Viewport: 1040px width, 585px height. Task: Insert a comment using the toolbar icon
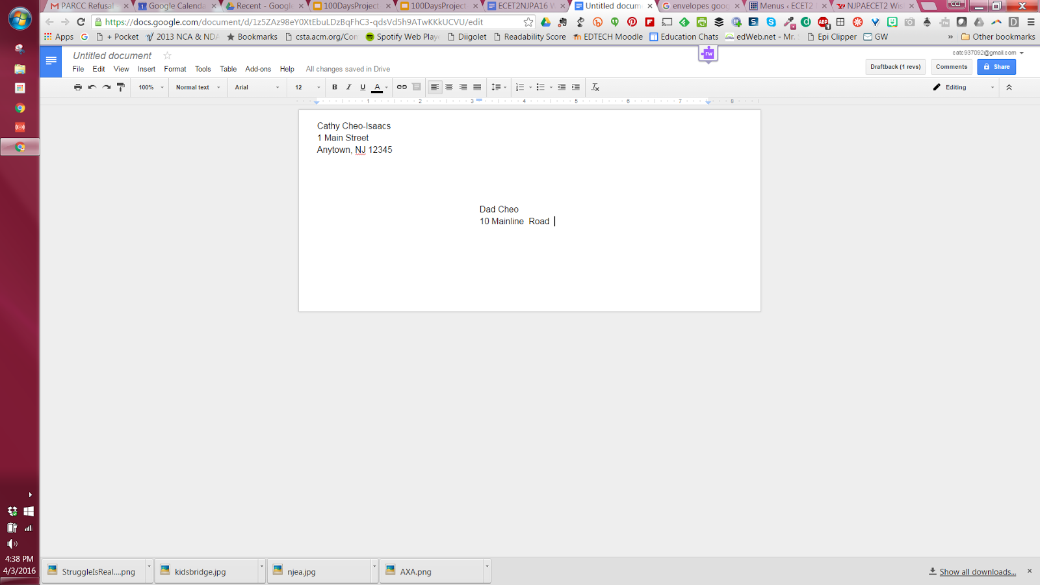pyautogui.click(x=417, y=87)
